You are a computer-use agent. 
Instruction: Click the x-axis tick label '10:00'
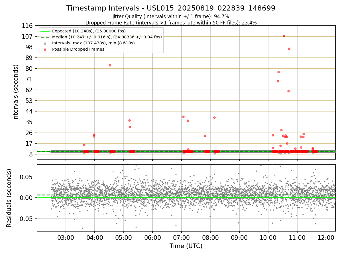(x=268, y=238)
